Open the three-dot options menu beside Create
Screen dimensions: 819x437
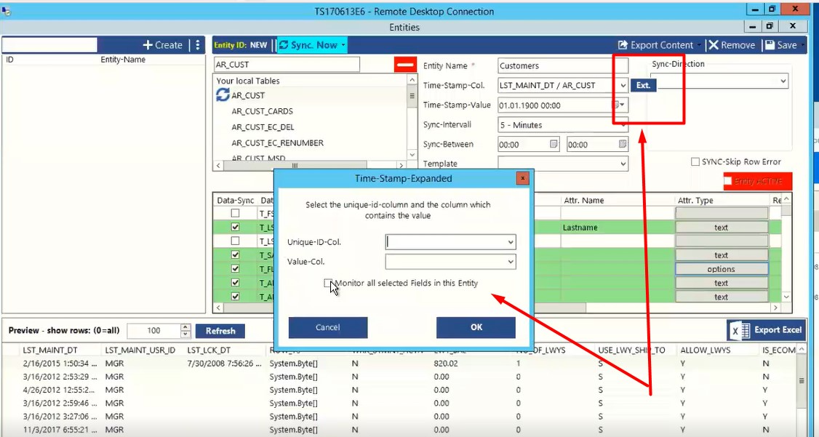coord(197,45)
